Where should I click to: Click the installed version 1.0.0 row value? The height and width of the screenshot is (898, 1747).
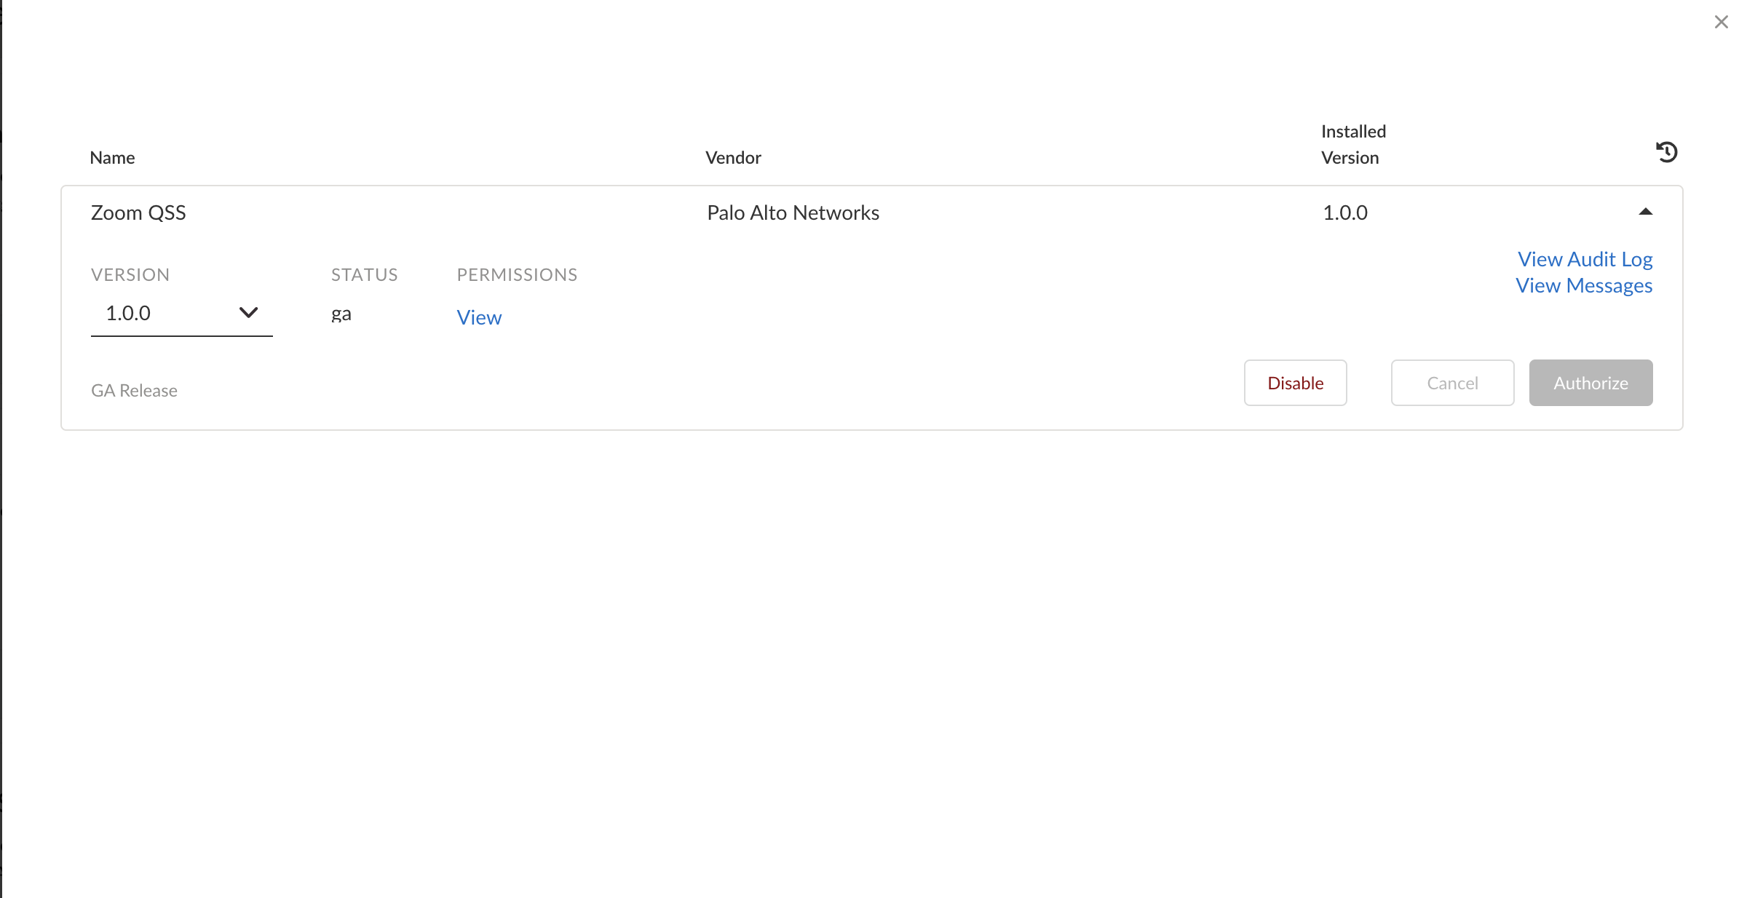tap(1344, 212)
